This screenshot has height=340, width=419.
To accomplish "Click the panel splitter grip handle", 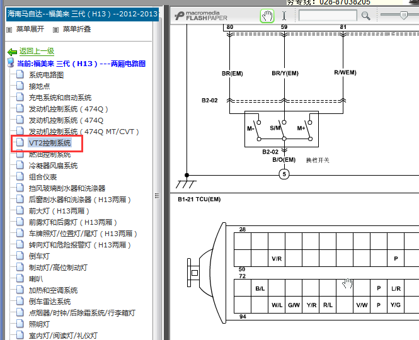I will pos(157,196).
